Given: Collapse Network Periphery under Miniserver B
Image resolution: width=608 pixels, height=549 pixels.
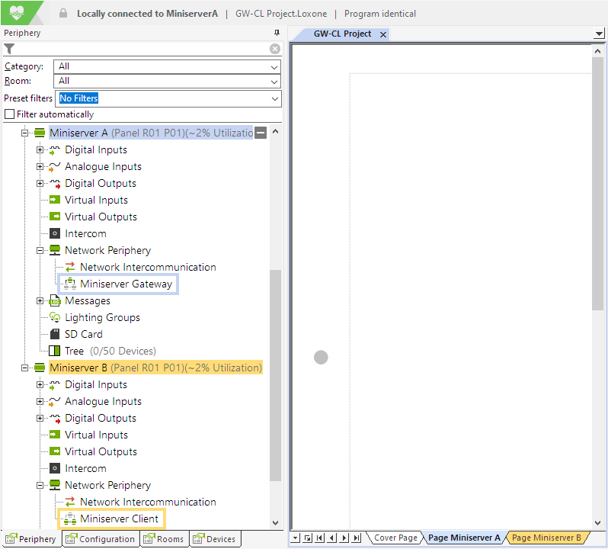Looking at the screenshot, I should coord(40,485).
